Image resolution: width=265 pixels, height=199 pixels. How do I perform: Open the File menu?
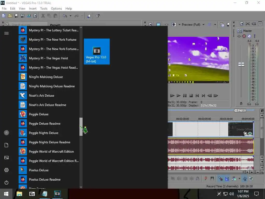[x=4, y=9]
